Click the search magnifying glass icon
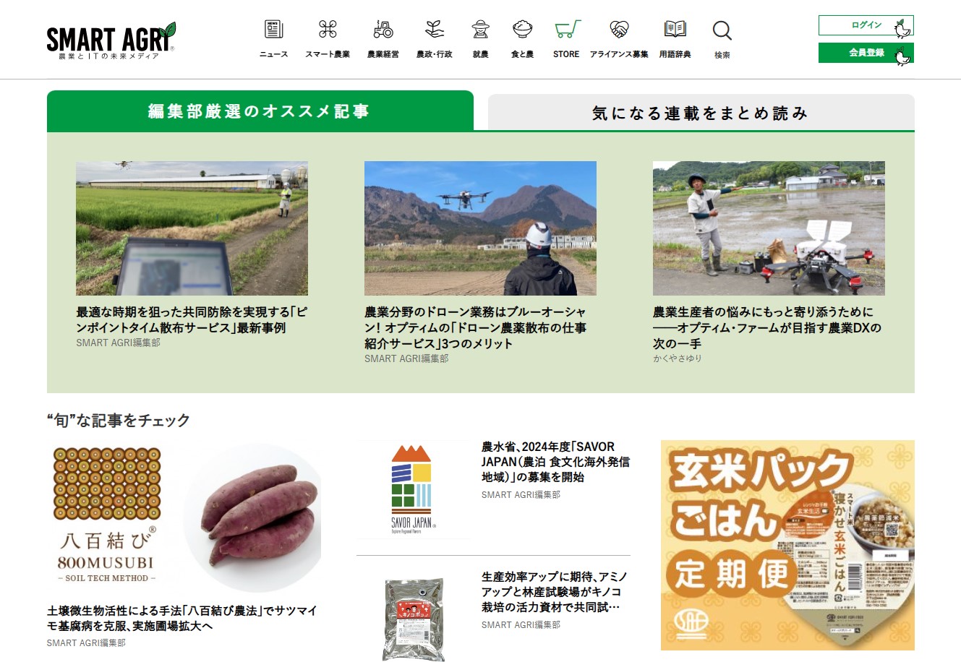961x662 pixels. 722,31
